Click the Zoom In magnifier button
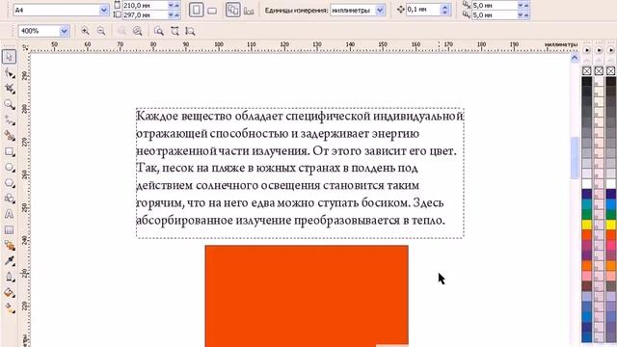Viewport: 617px width, 347px height. pos(85,31)
